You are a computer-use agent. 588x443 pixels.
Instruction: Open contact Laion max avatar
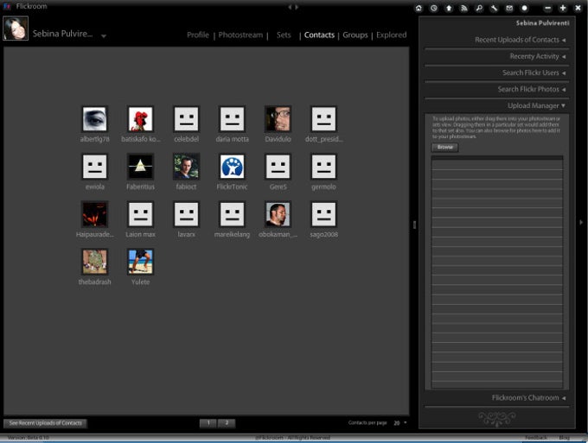140,214
